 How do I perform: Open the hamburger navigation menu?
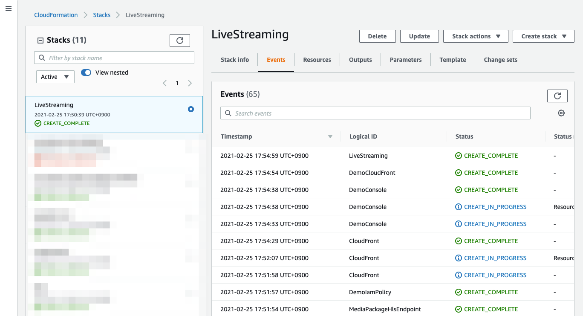pos(9,9)
